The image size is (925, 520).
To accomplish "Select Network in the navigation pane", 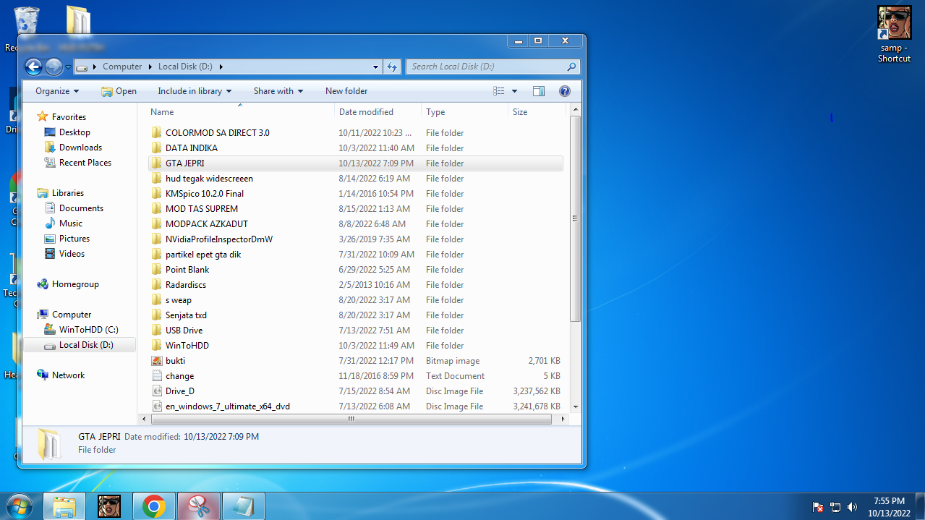I will [68, 375].
